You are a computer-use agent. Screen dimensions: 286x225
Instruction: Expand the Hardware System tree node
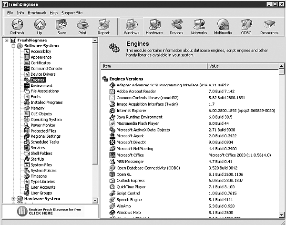pos(13,199)
